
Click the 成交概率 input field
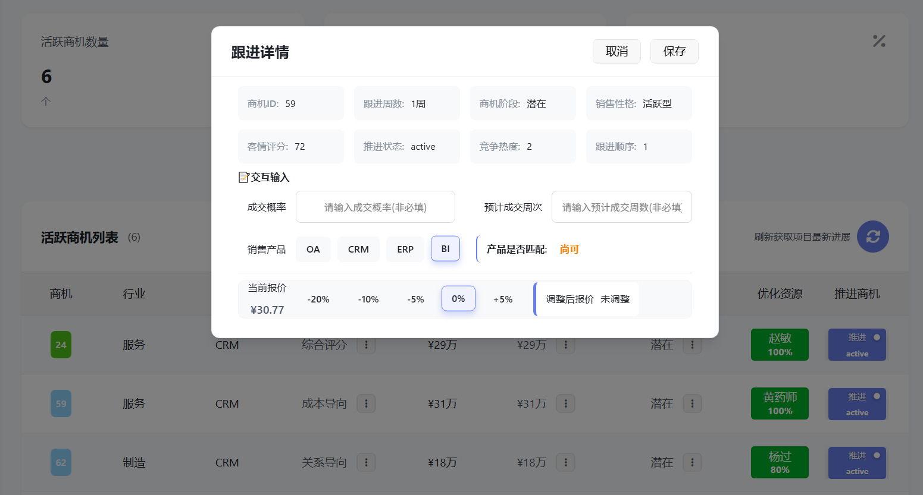[x=376, y=207]
